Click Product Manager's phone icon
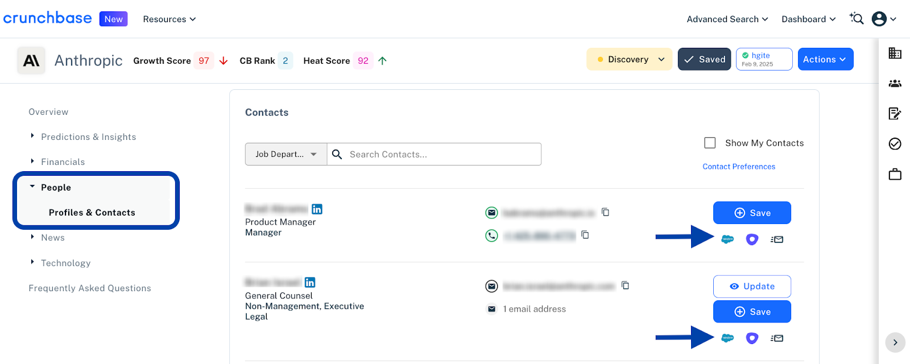Screen dimensions: 910x364 (x=491, y=235)
